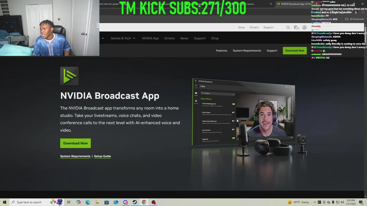
Task: Show hidden tray icons chevron
Action: point(315,202)
